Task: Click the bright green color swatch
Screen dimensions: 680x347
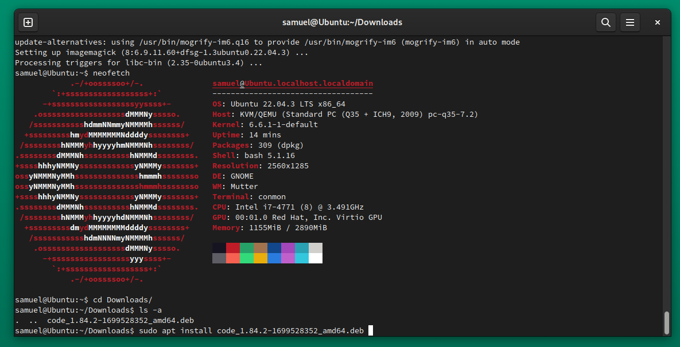Action: (247, 258)
